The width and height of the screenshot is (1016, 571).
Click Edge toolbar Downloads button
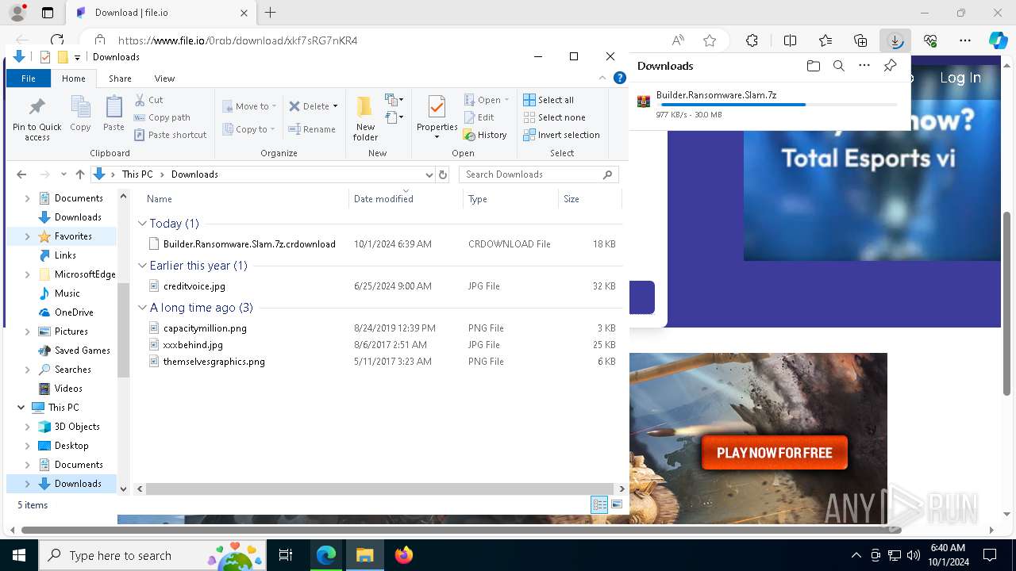point(895,40)
